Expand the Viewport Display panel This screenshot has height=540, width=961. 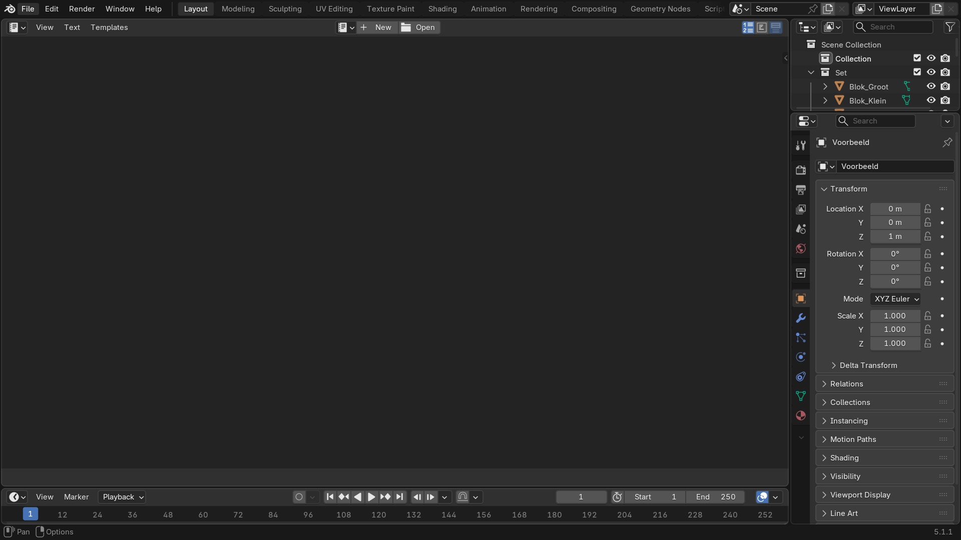(x=884, y=495)
